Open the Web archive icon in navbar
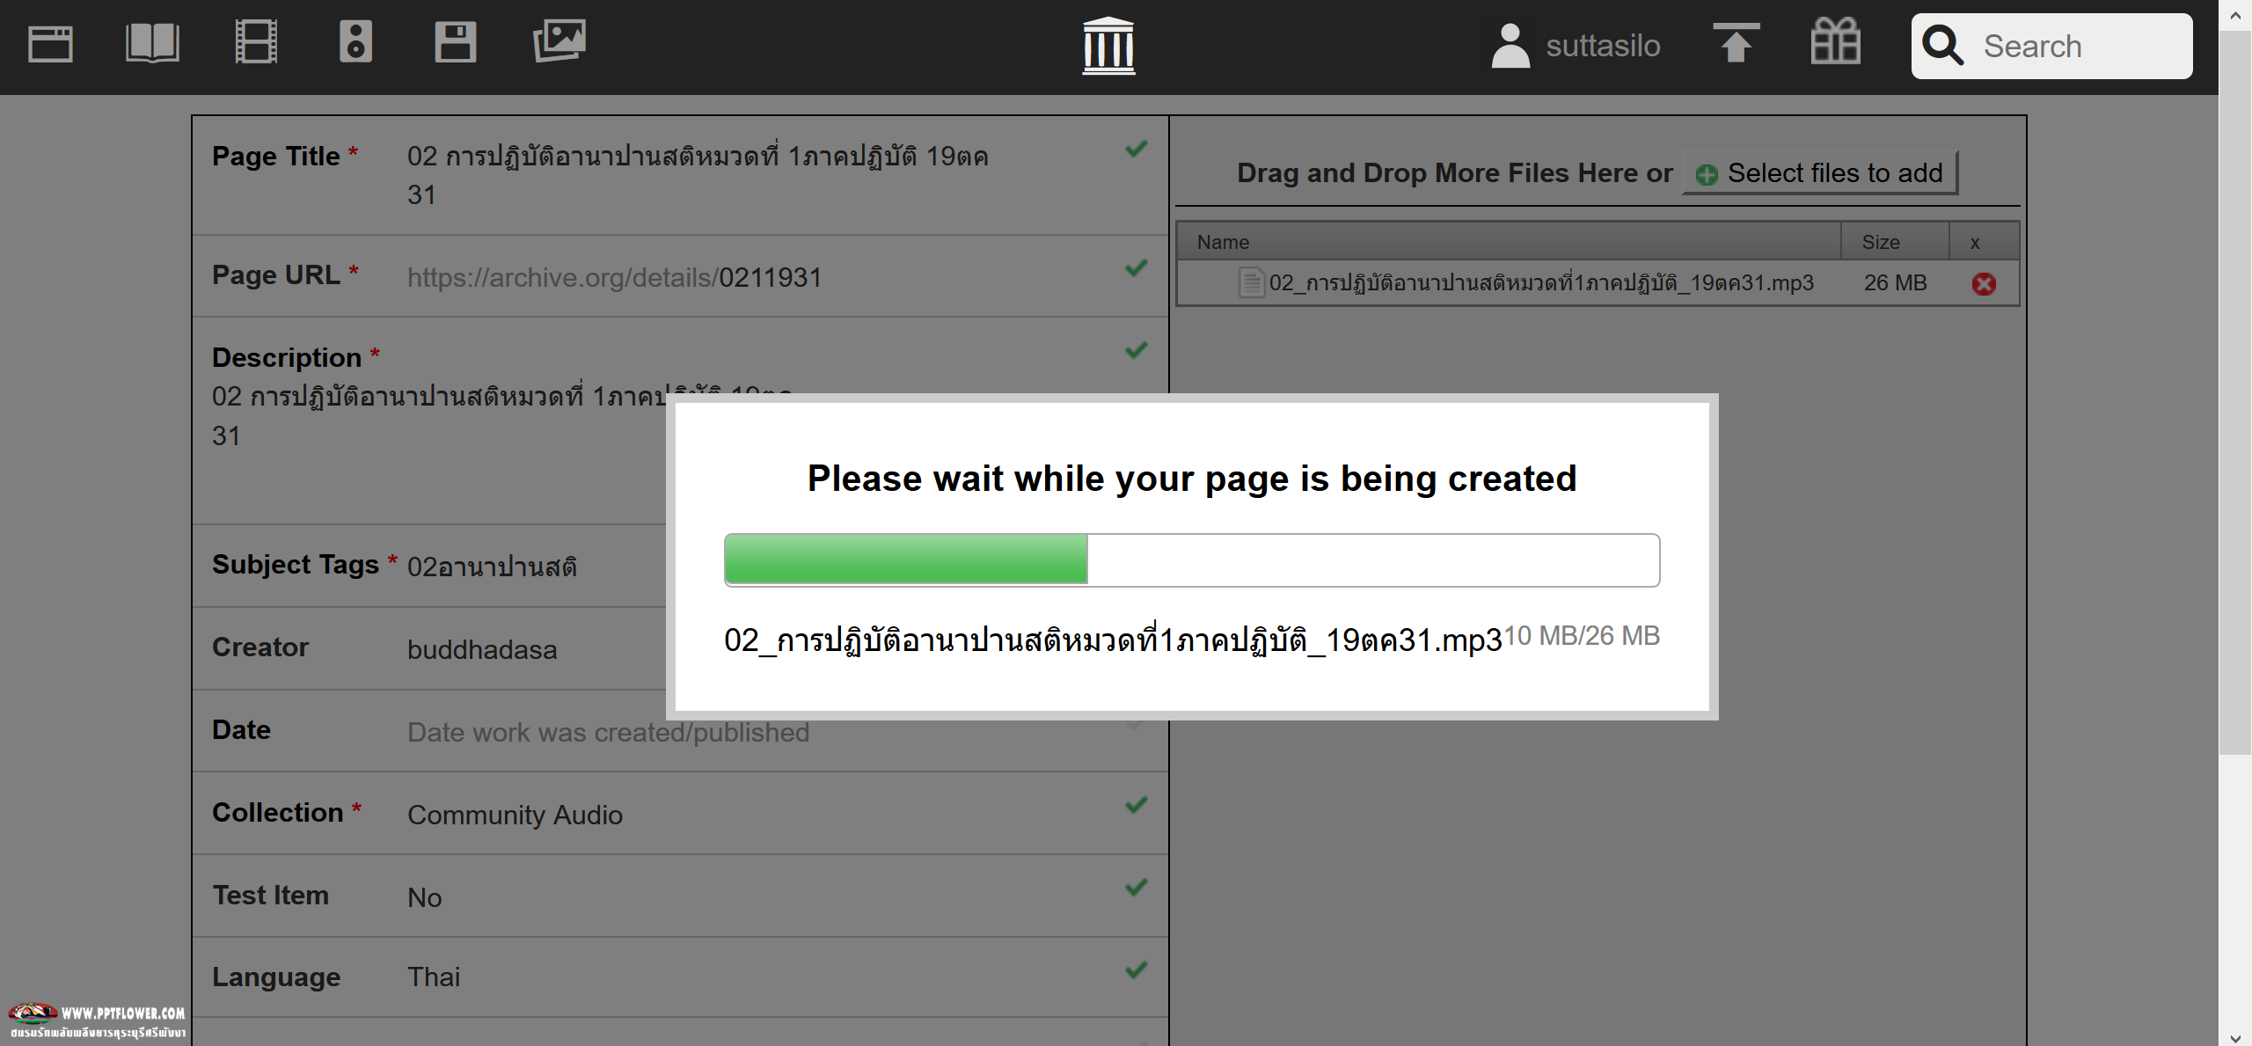This screenshot has width=2252, height=1046. pyautogui.click(x=50, y=44)
